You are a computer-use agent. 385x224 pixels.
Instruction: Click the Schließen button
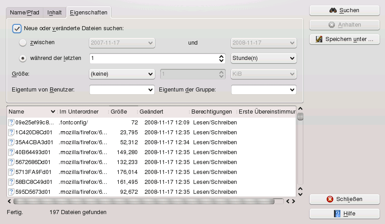(344, 199)
